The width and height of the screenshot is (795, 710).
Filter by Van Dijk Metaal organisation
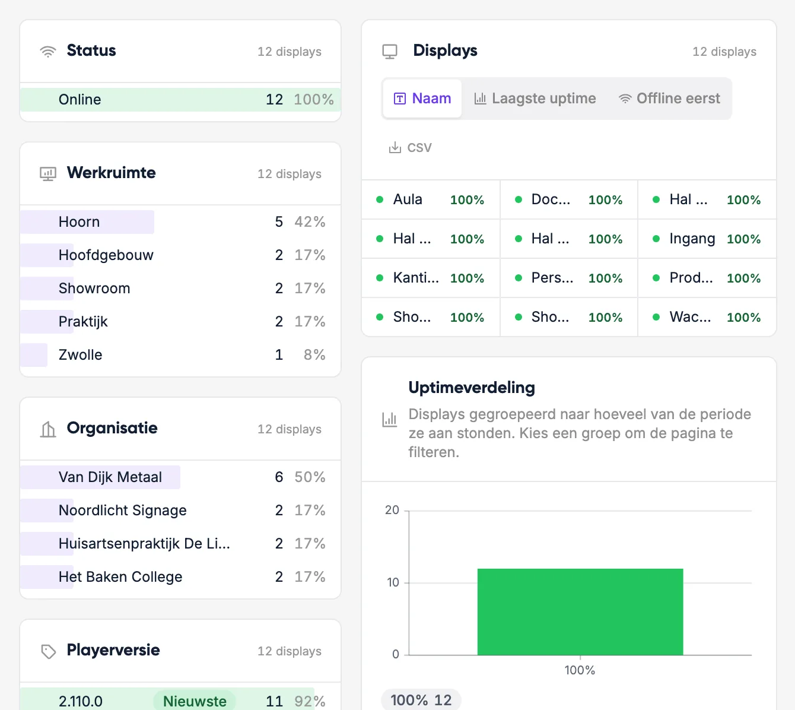coord(180,477)
